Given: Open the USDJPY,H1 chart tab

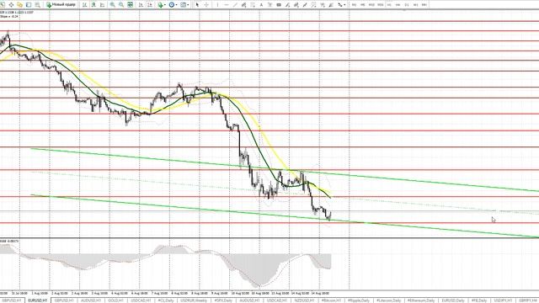Looking at the screenshot, I should [x=503, y=300].
